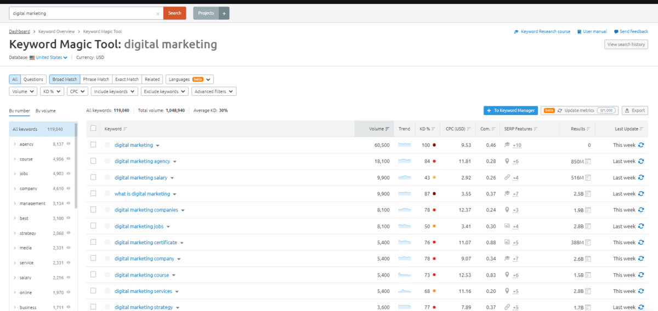Sort by Results column sort icon
The height and width of the screenshot is (311, 658).
(x=588, y=129)
